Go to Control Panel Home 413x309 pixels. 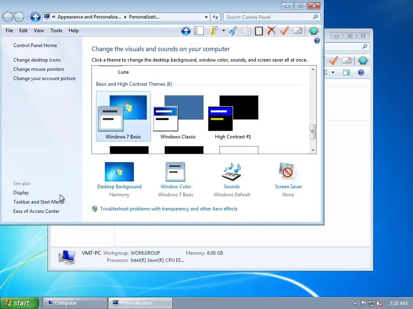pos(35,45)
